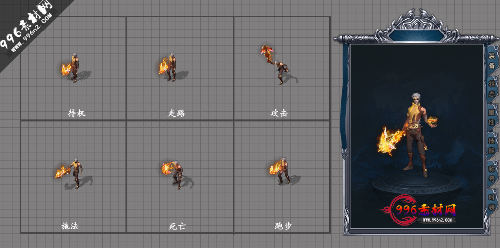Viewport: 500px width, 248px height.
Task: Click the 待机 label text
Action: tap(76, 113)
